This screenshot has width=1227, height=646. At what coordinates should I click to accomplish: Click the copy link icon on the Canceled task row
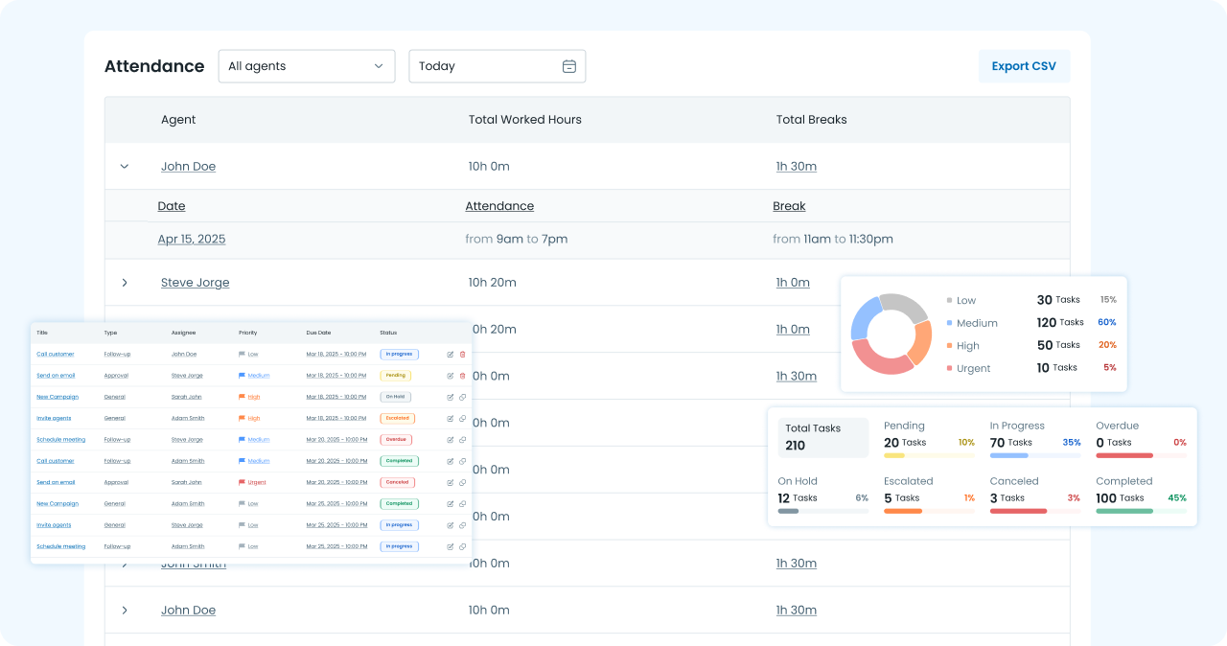[462, 482]
